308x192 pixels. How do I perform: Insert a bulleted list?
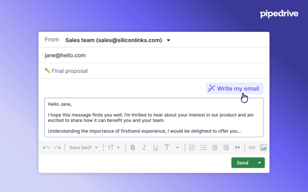(x=203, y=147)
